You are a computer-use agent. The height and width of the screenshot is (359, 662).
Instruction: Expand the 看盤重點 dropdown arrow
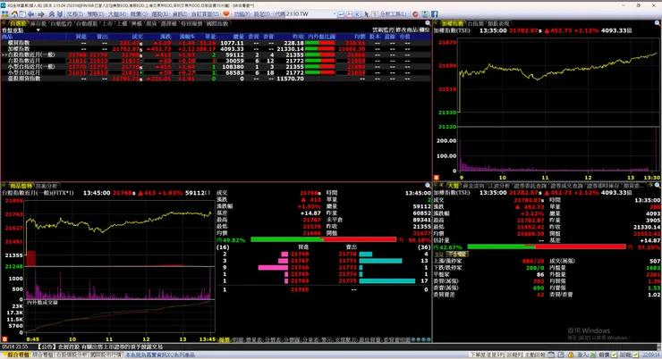click(x=38, y=30)
